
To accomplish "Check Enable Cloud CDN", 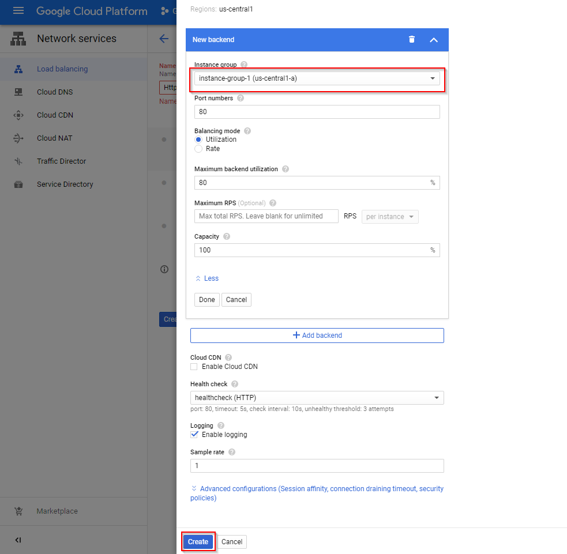I will tap(194, 367).
